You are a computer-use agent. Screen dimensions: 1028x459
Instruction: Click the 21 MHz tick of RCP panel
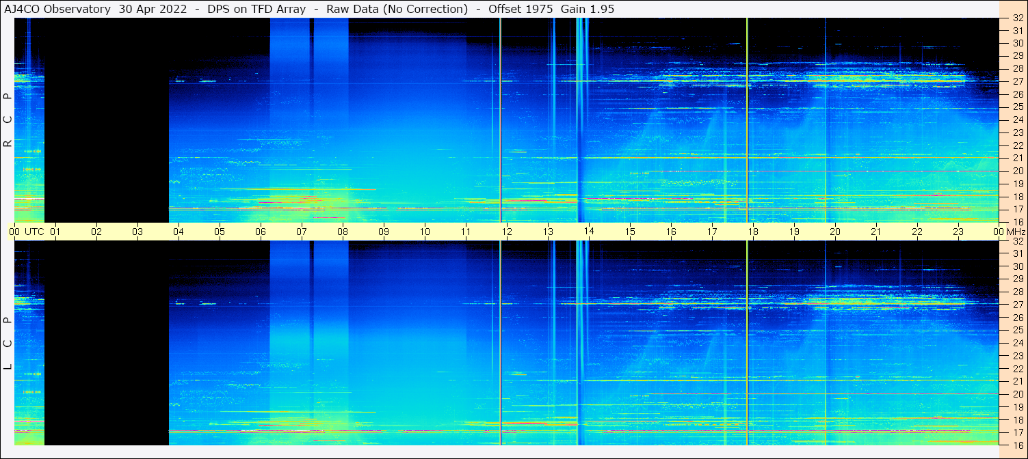pos(1018,158)
